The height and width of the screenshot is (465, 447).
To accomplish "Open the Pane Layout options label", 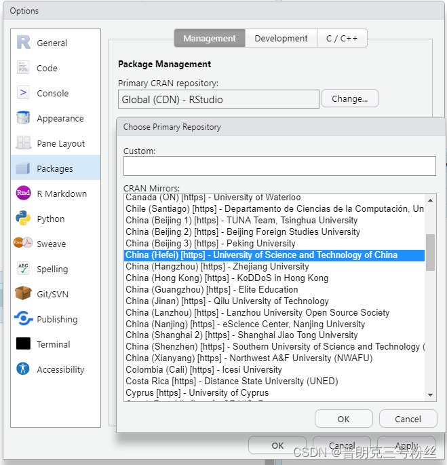I will 61,144.
